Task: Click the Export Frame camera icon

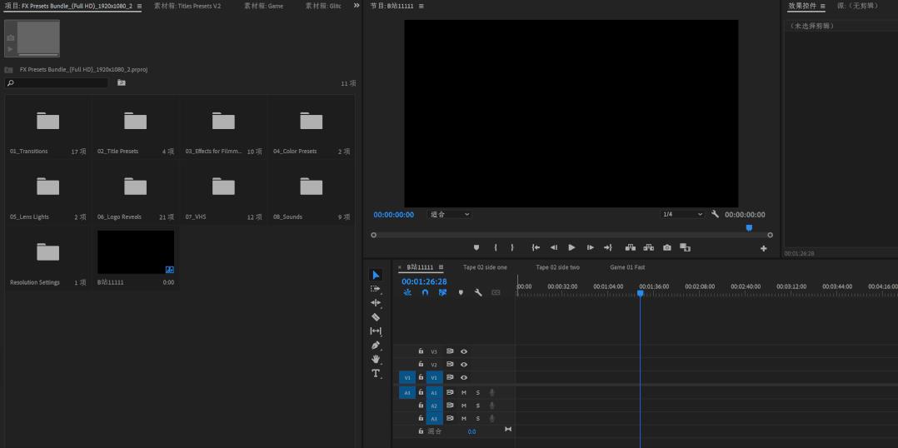Action: (x=666, y=247)
